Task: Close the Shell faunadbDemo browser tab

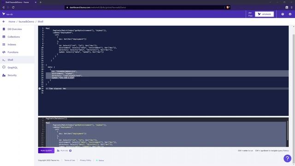Action: click(35, 2)
